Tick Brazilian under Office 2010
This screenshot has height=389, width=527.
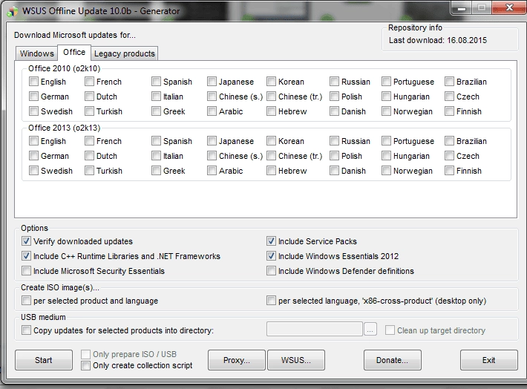pos(449,82)
